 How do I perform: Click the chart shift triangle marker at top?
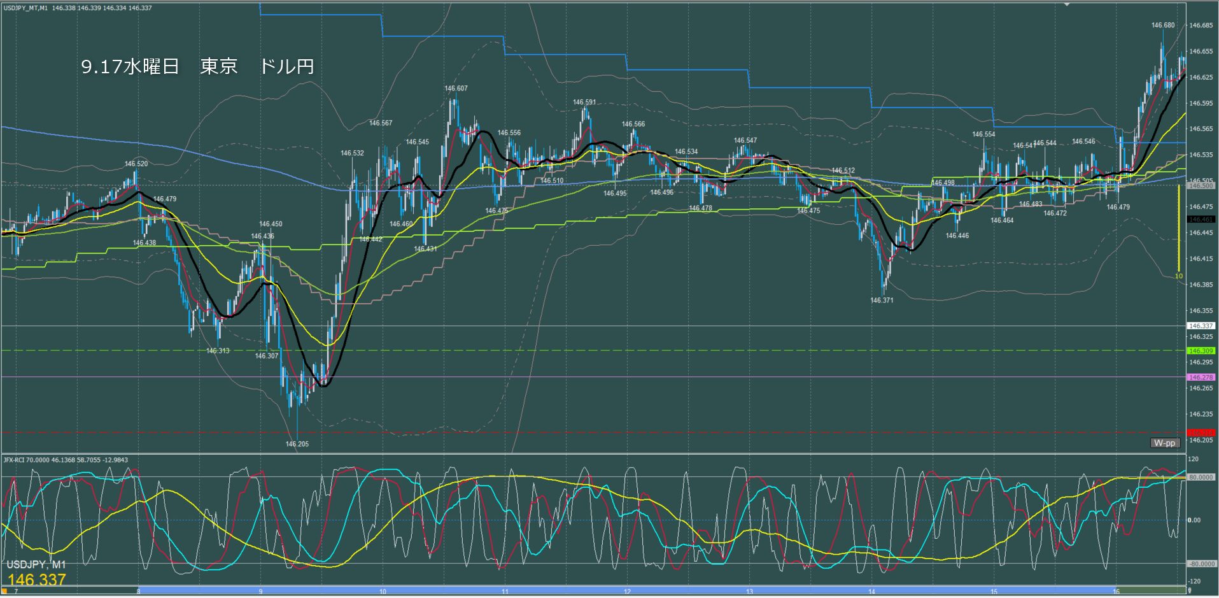pos(1068,4)
